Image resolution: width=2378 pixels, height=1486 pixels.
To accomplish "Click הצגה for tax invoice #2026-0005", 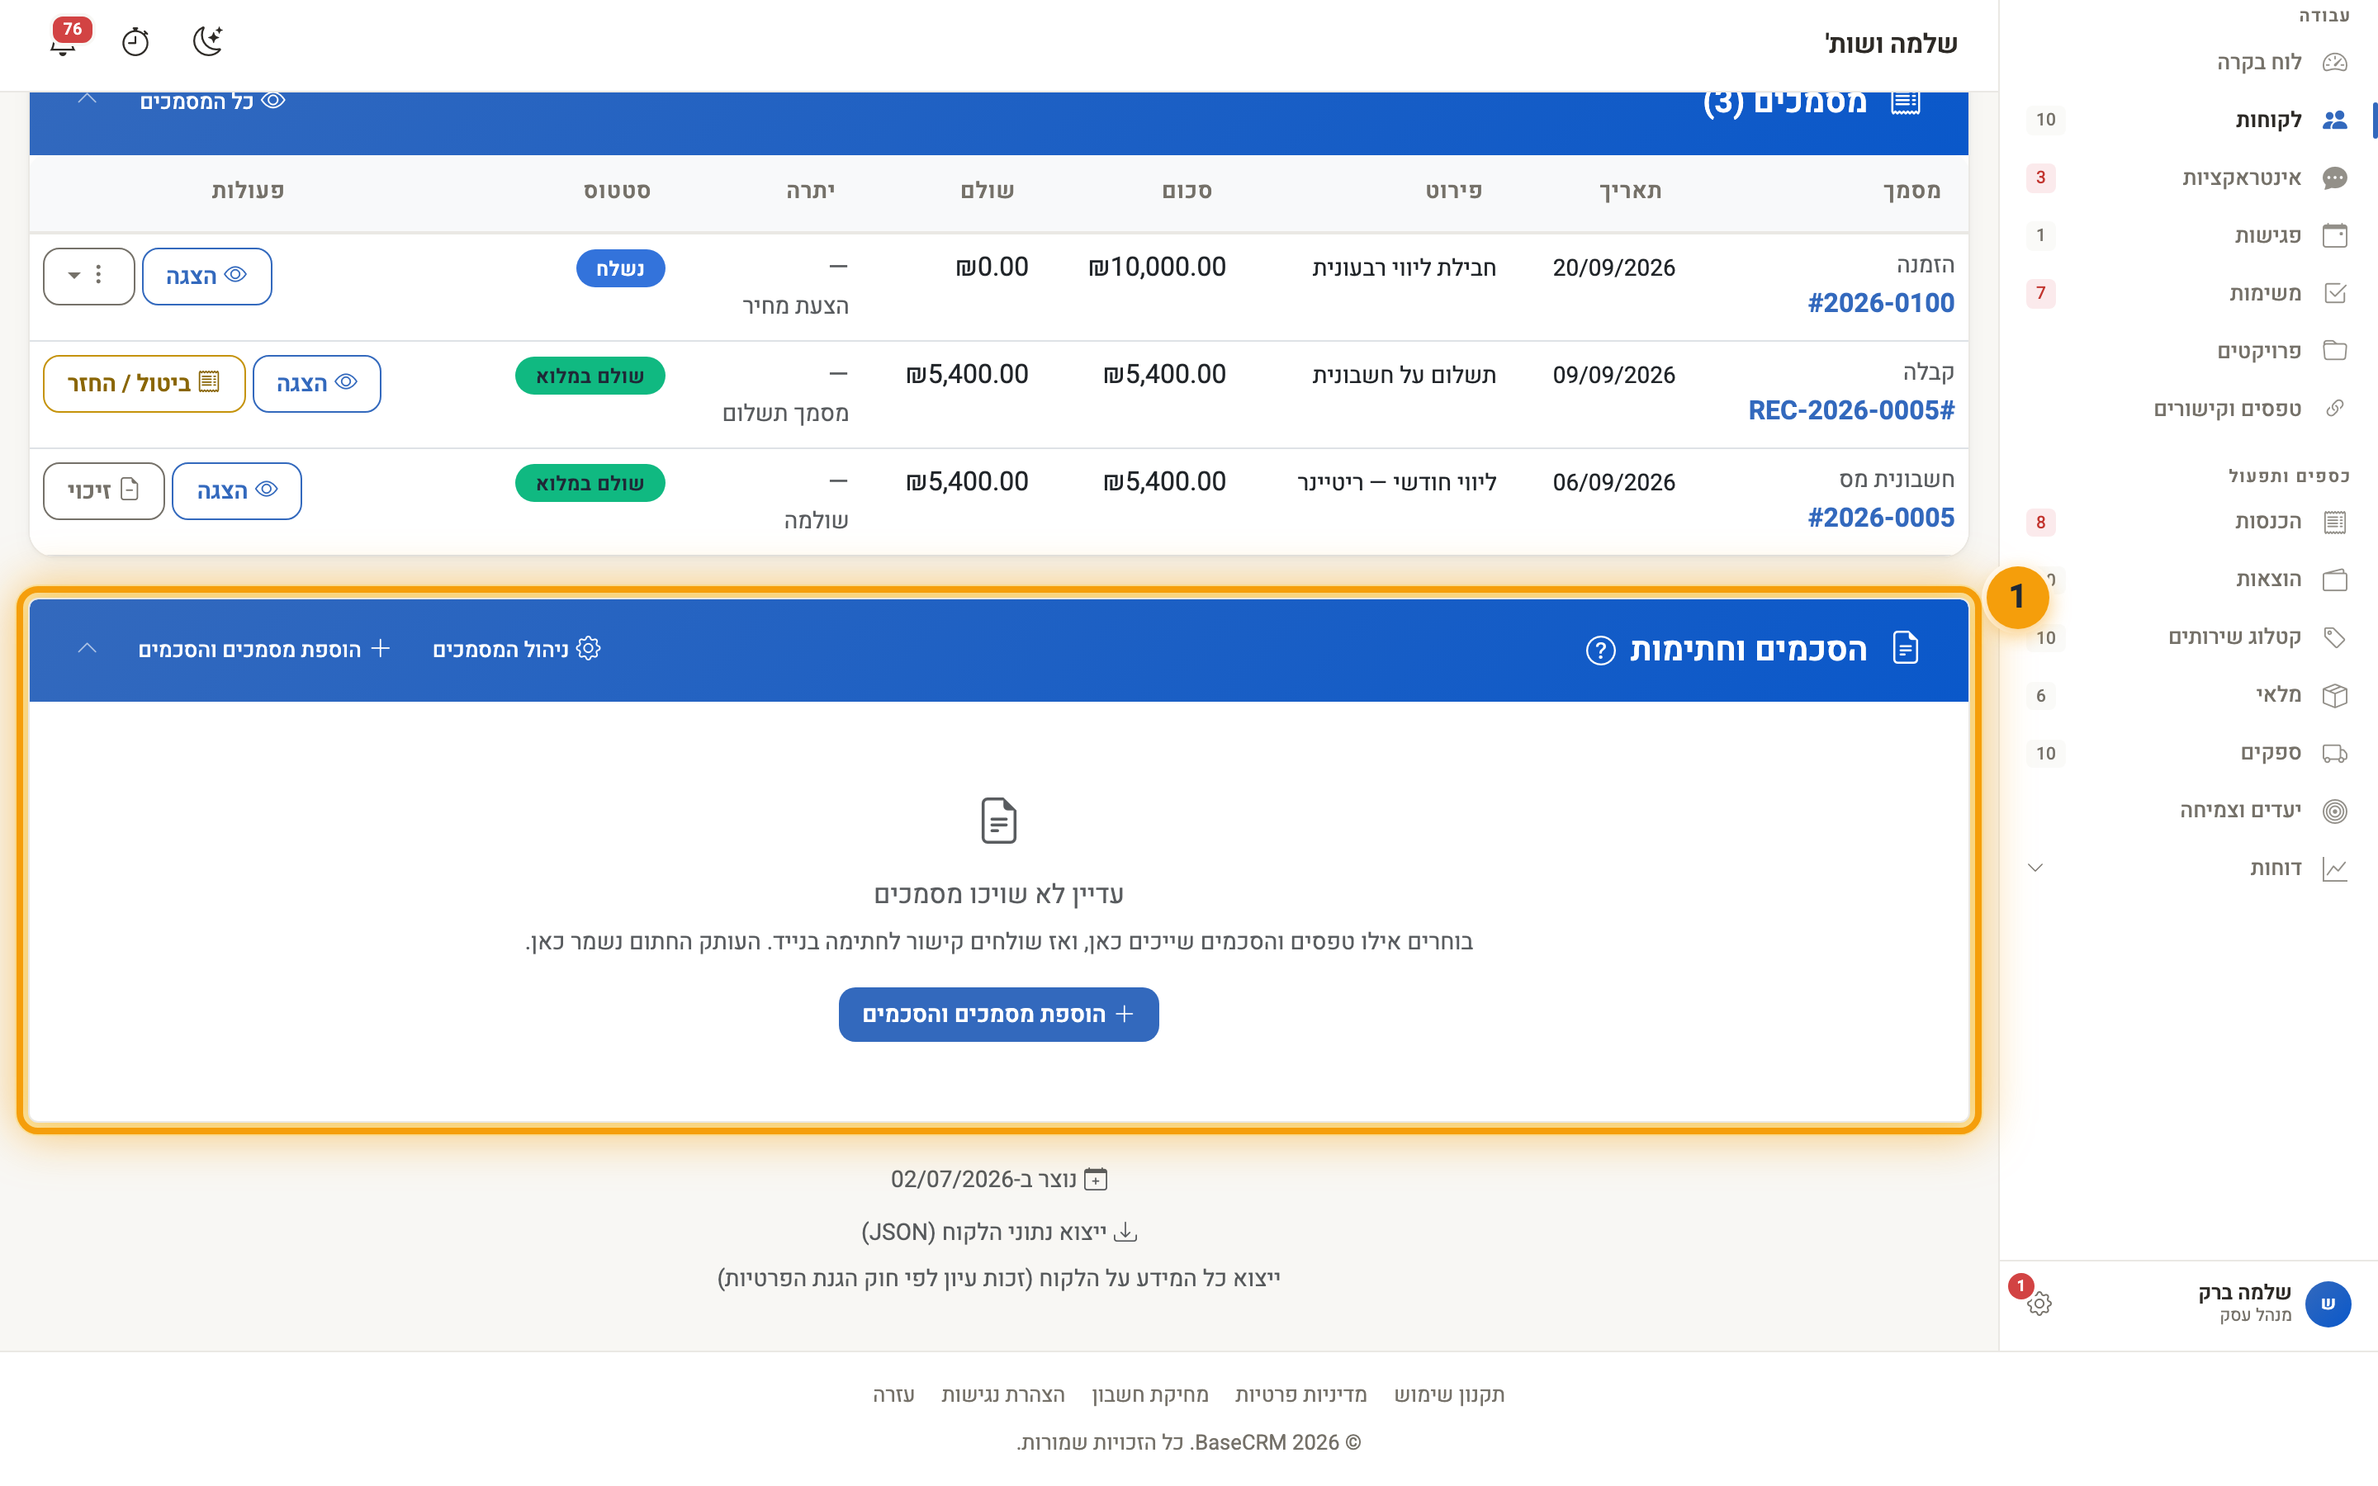I will point(237,490).
